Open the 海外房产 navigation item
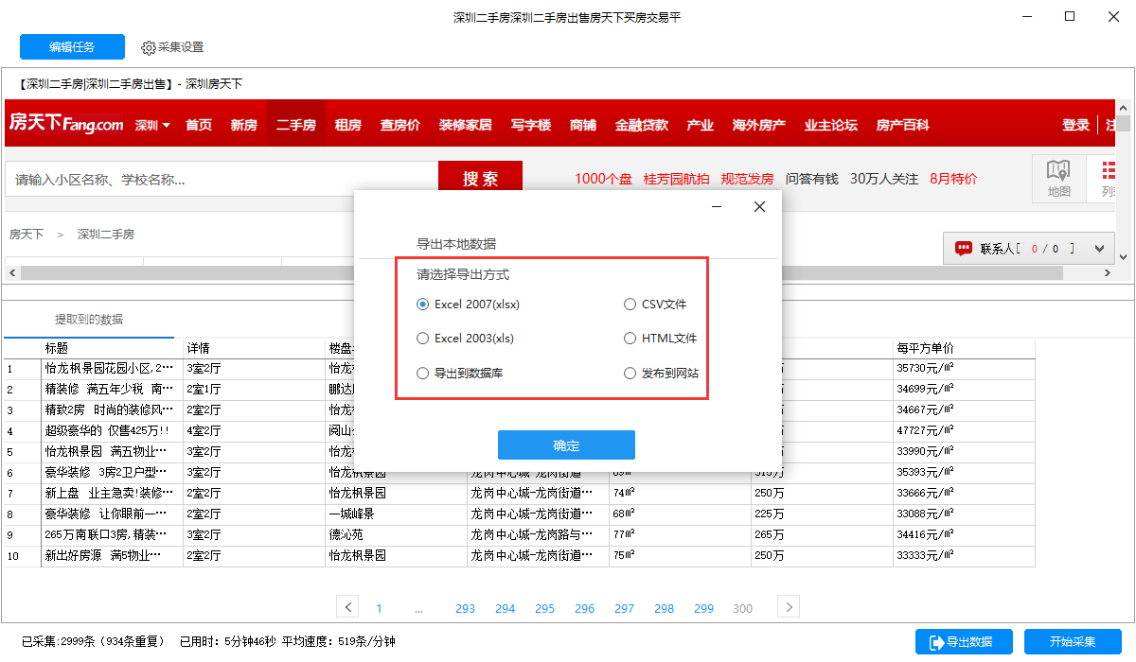Viewport: 1136px width, 662px height. click(759, 125)
